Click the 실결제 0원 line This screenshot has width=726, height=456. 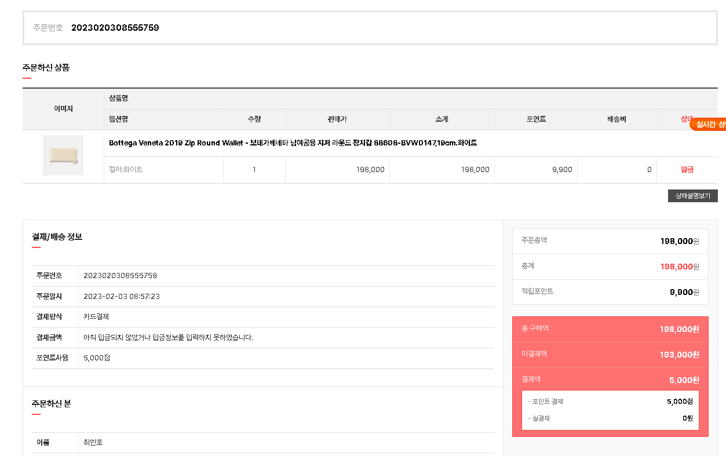[x=610, y=418]
